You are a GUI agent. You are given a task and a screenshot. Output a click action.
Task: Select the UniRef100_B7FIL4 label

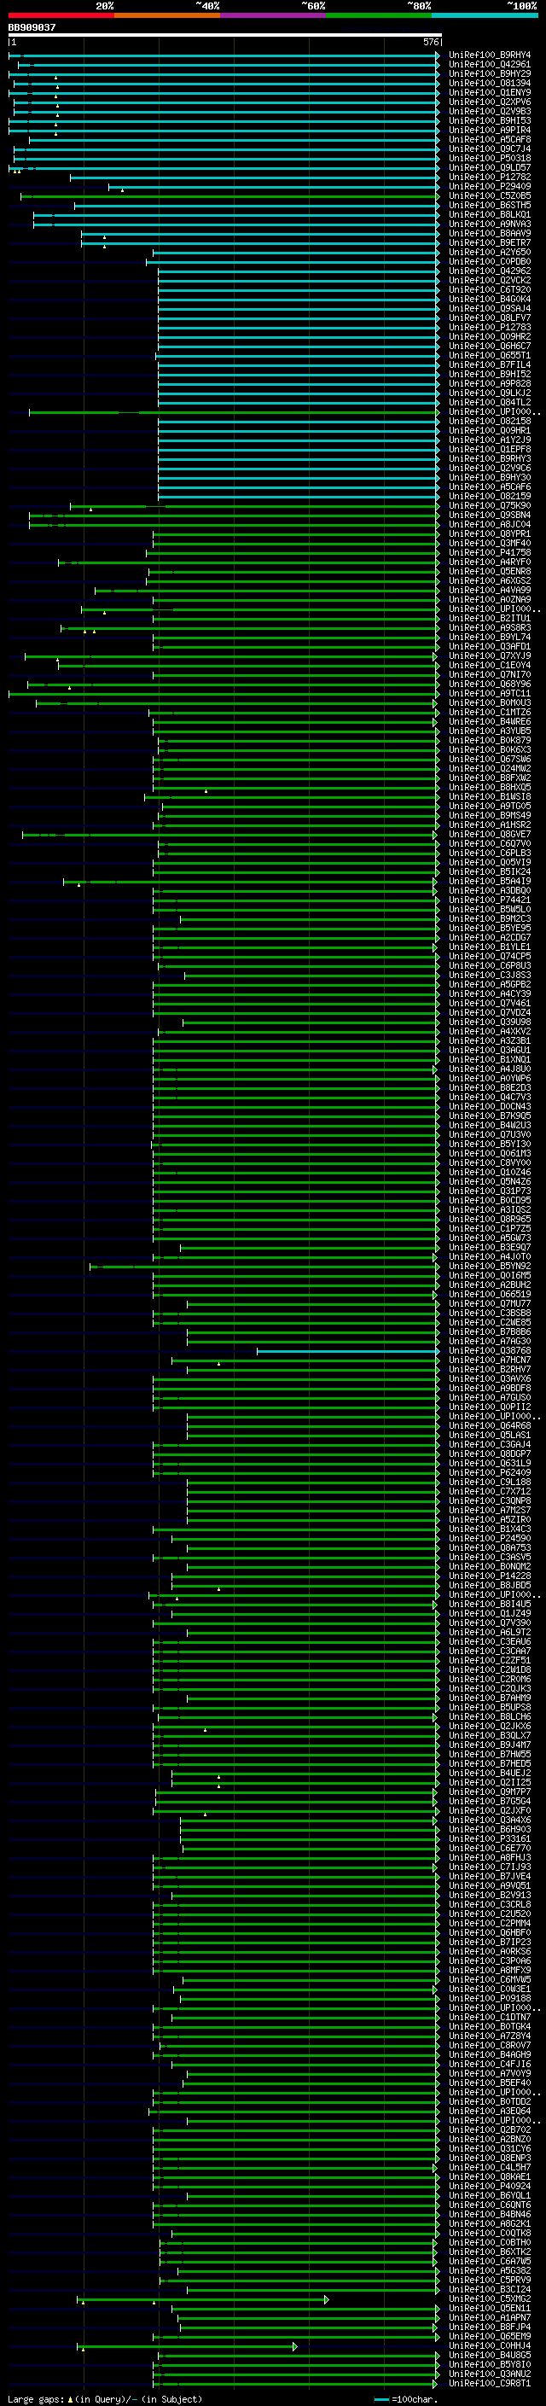click(x=489, y=365)
